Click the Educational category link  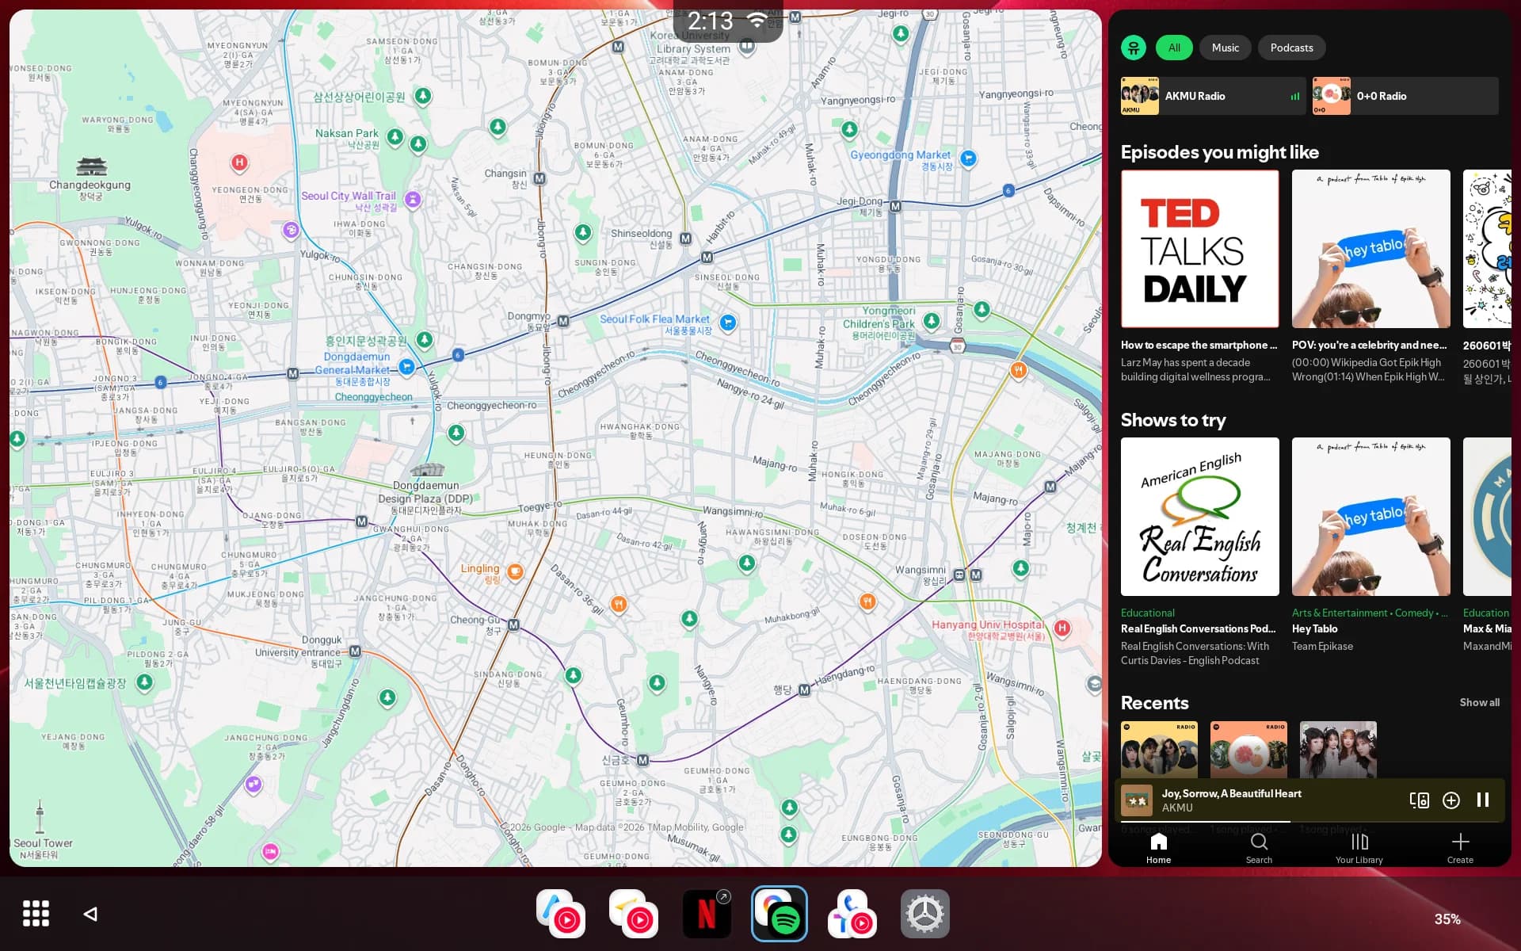pyautogui.click(x=1148, y=613)
